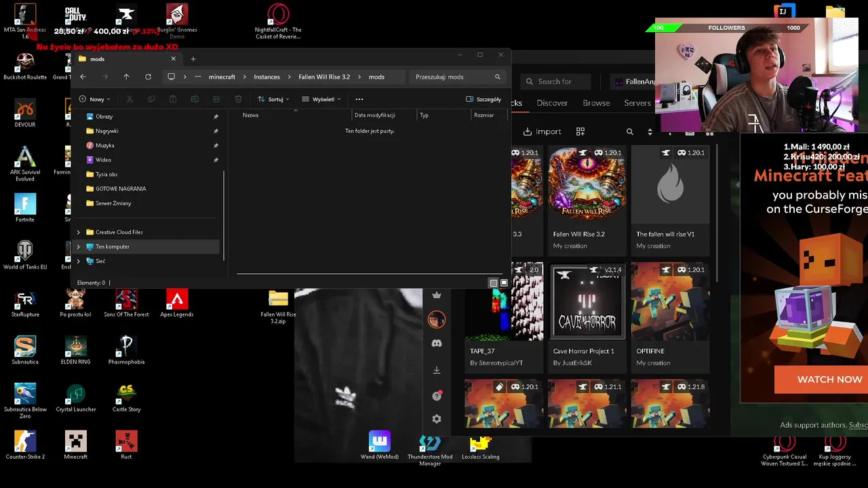Navigate to minecraft breadcrumb

[222, 77]
